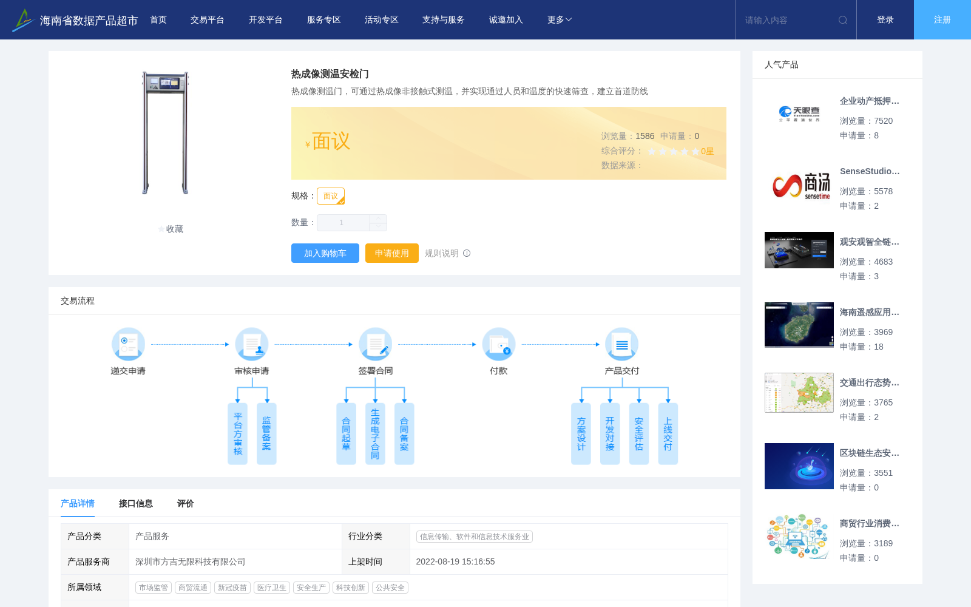Open the 交通出行态势 product thumbnail
This screenshot has width=971, height=607.
pyautogui.click(x=799, y=393)
